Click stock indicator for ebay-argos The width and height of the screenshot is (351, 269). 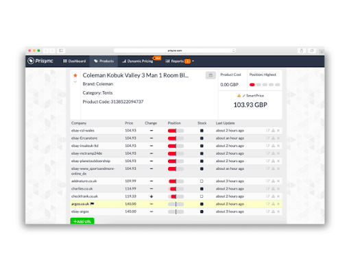202,212
